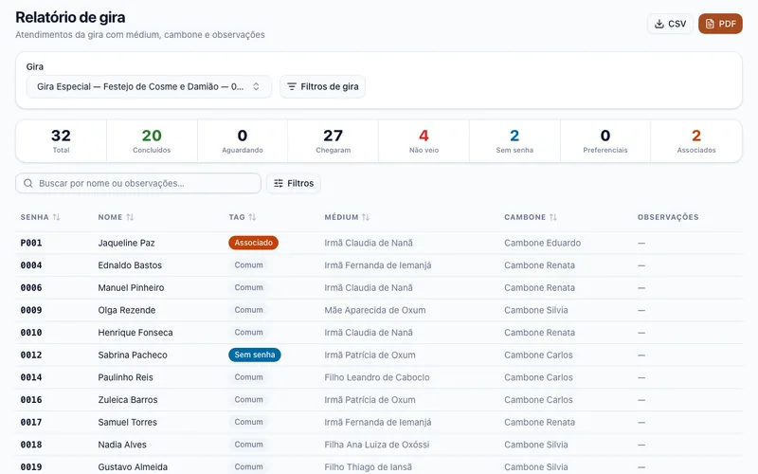This screenshot has height=474, width=758.
Task: Click the Associado tag for Jaqueline Paz
Action: 253,243
